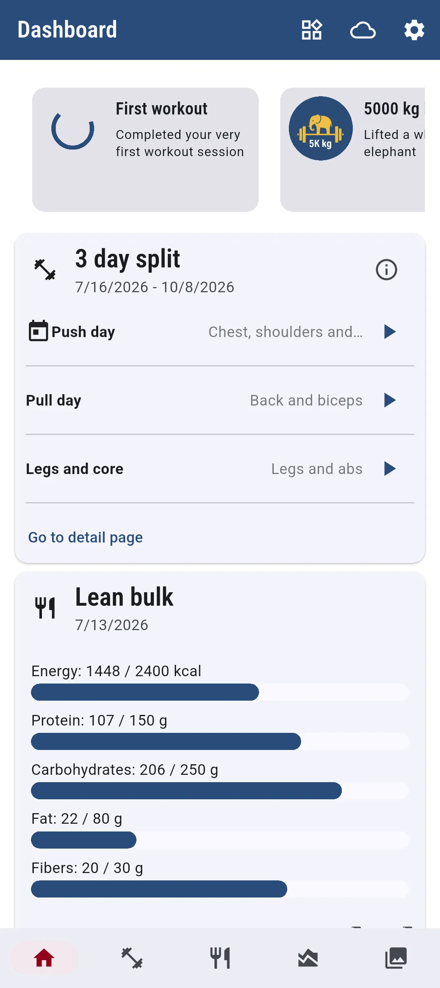Viewport: 440px width, 988px height.
Task: Tap the 5K kg elephant badge
Action: [321, 128]
